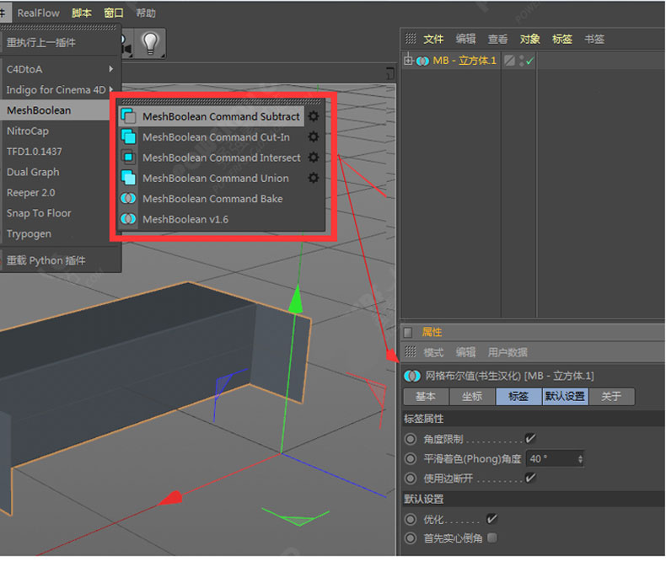The width and height of the screenshot is (666, 567).
Task: Click MeshBoolean Command Bake icon
Action: pos(128,198)
